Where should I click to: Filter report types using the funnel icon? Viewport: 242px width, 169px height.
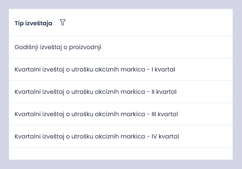click(63, 22)
